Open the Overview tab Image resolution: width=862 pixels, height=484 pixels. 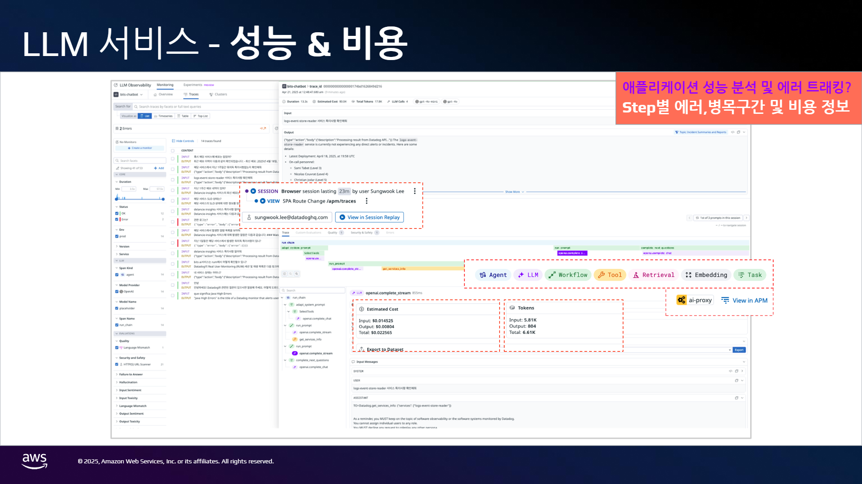[x=163, y=95]
